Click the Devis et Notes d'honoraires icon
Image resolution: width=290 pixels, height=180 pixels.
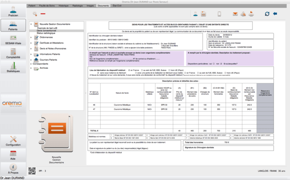point(36,49)
